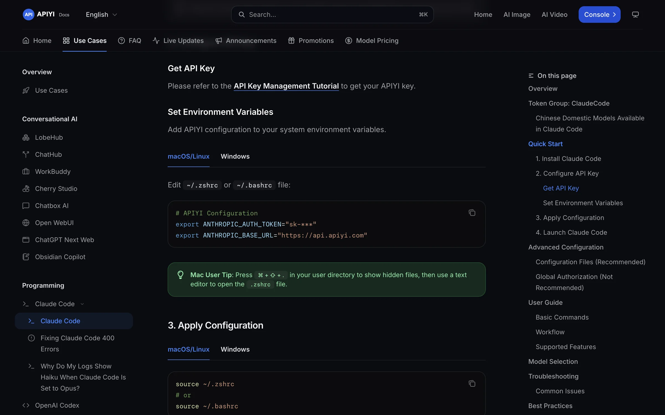This screenshot has width=665, height=415.
Task: Open the Open WebUI globe icon
Action: (26, 223)
